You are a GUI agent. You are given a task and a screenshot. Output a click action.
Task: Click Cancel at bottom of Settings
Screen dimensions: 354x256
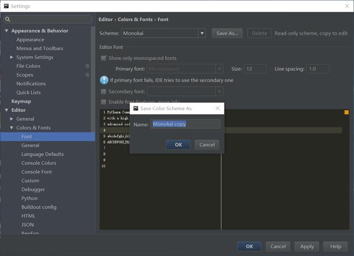click(278, 247)
